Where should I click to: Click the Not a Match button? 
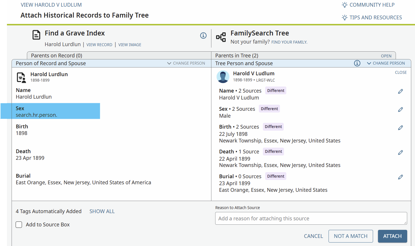tap(351, 236)
